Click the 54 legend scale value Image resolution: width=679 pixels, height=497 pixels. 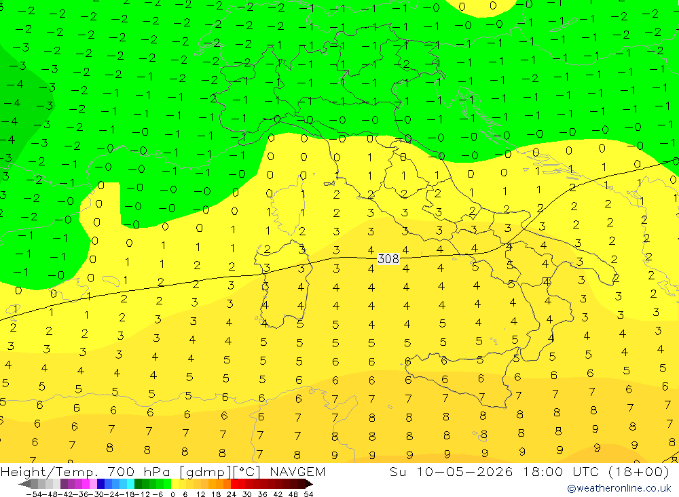pos(308,494)
